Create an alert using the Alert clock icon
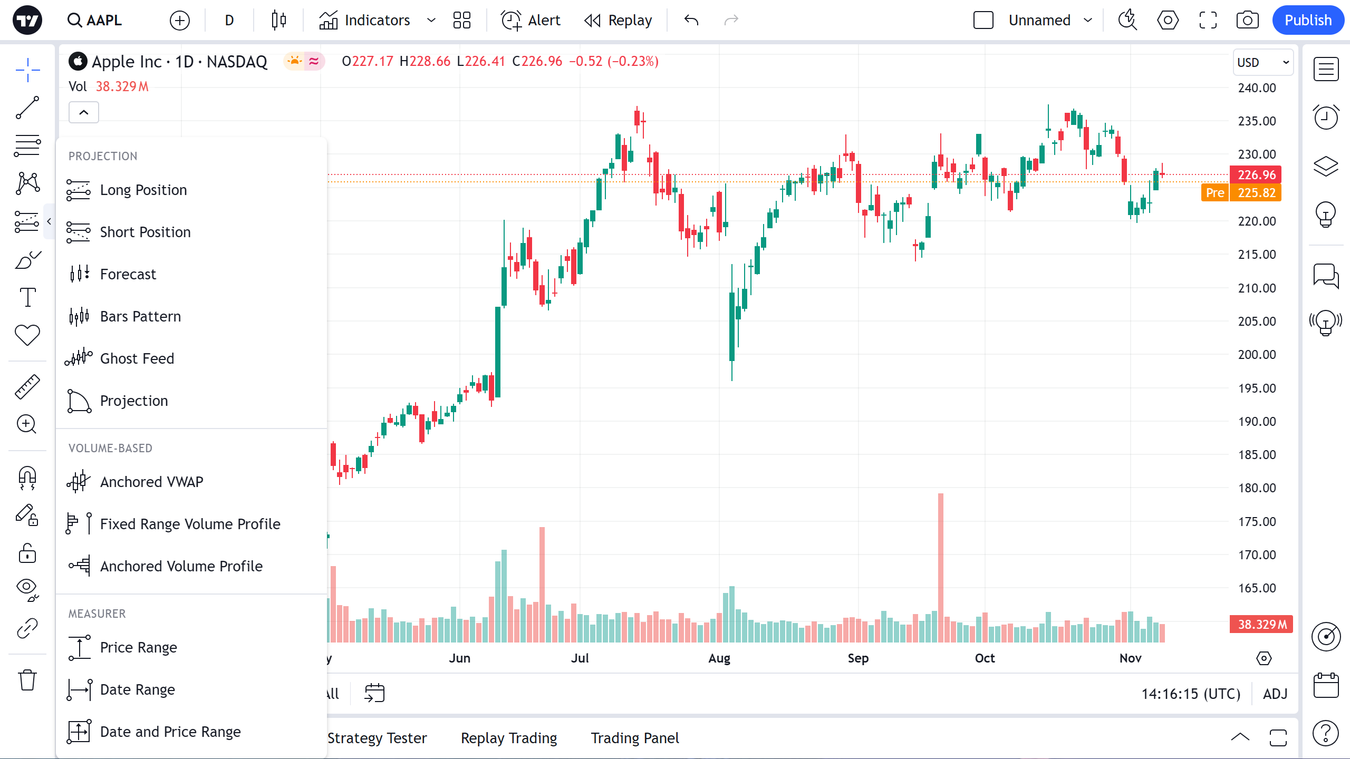 pos(530,20)
